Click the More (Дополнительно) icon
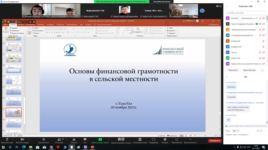This screenshot has width=268, height=150. [190, 139]
